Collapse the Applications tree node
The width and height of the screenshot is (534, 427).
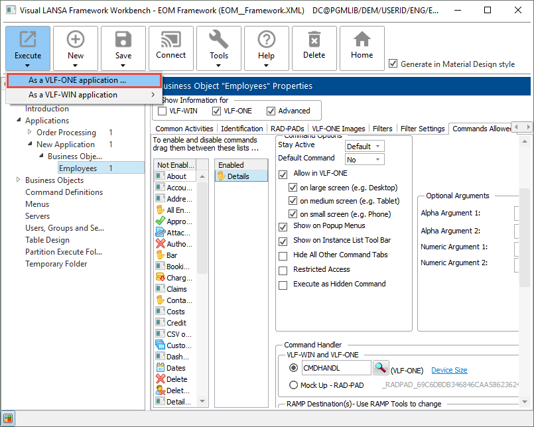[x=19, y=120]
